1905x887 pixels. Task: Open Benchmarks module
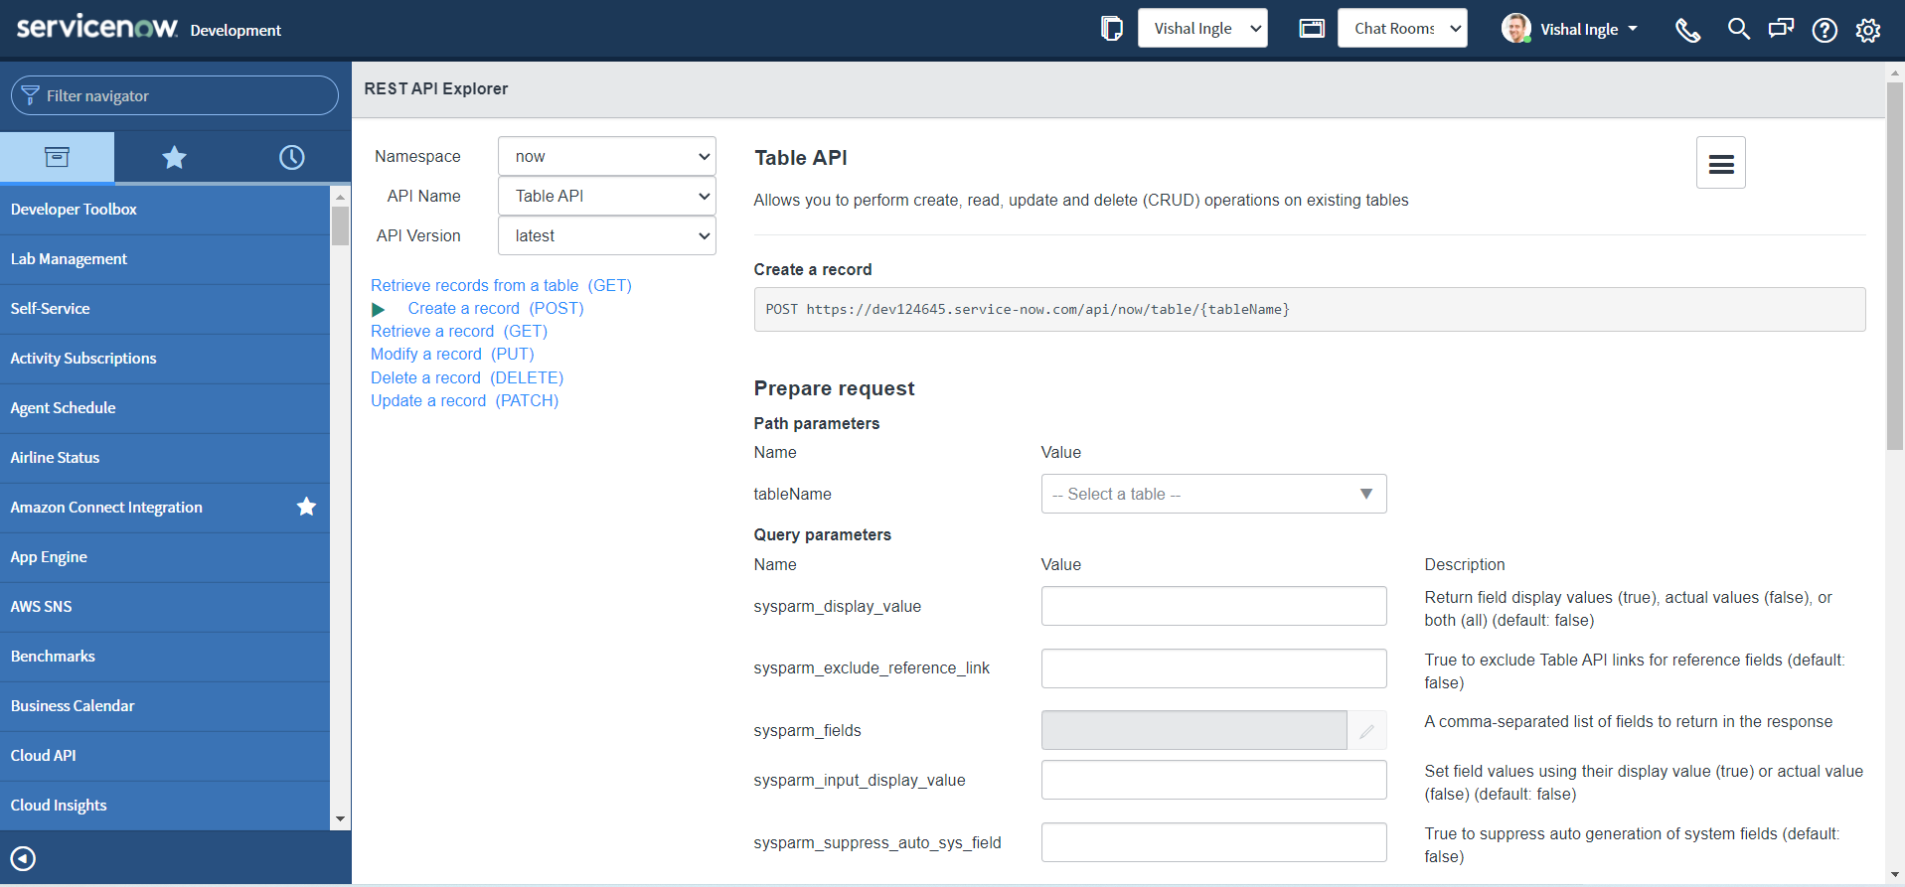click(x=165, y=657)
